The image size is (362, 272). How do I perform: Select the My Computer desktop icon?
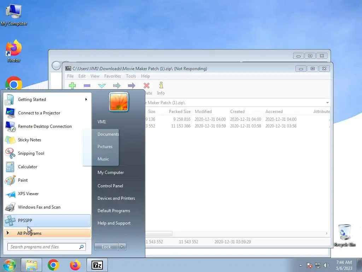[14, 14]
